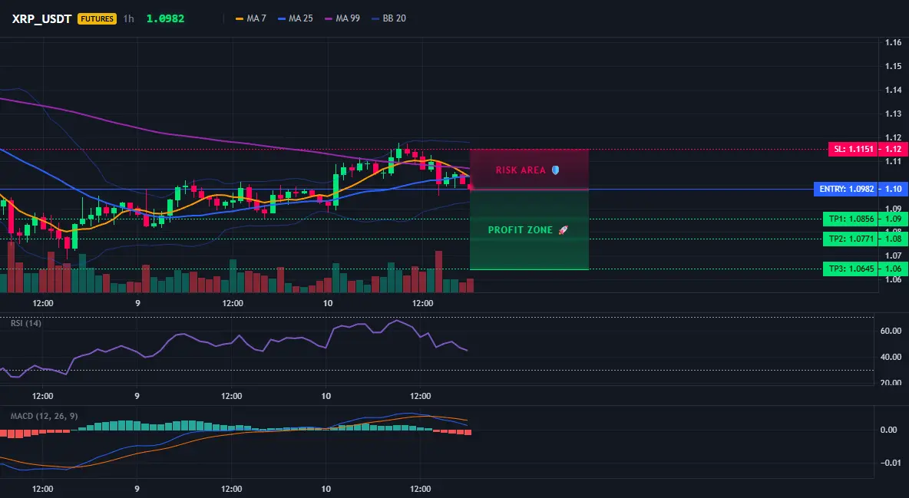The height and width of the screenshot is (498, 909).
Task: Click the shield icon beside RISK AREA
Action: (x=555, y=170)
